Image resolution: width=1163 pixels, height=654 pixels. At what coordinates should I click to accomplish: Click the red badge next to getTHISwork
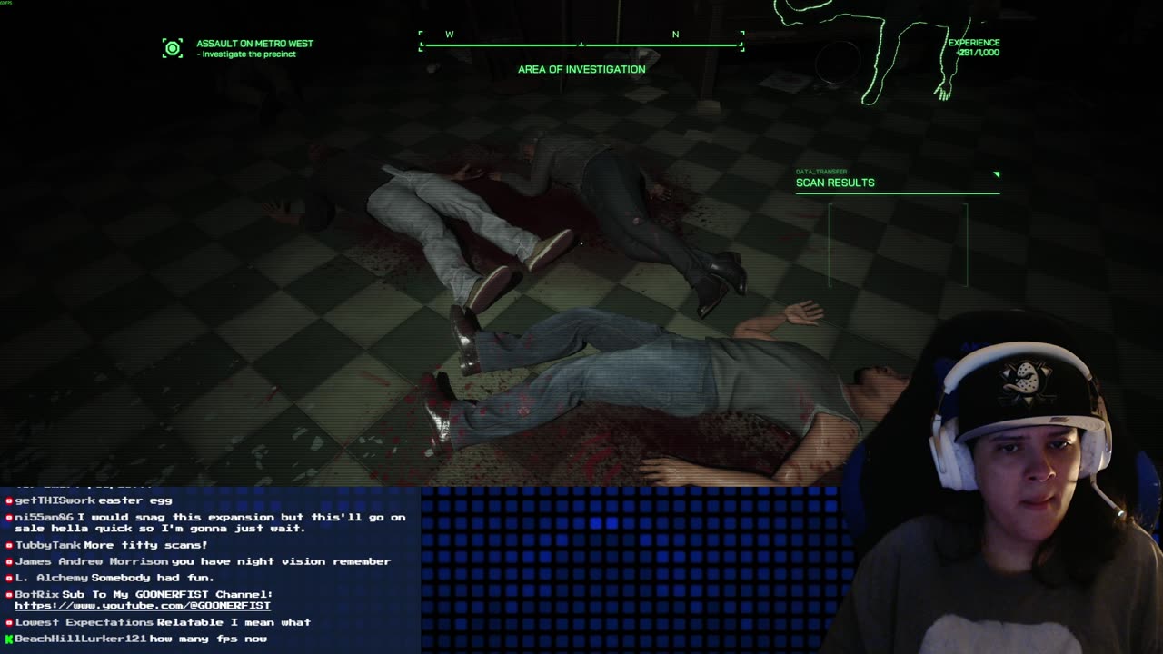9,500
